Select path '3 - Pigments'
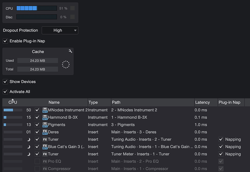This screenshot has width=250, height=172. tap(123, 125)
